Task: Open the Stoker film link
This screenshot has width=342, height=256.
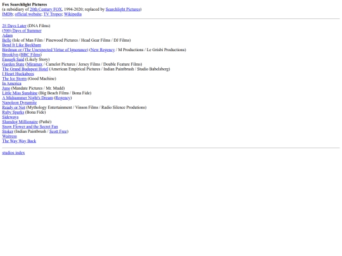Action: [8, 131]
